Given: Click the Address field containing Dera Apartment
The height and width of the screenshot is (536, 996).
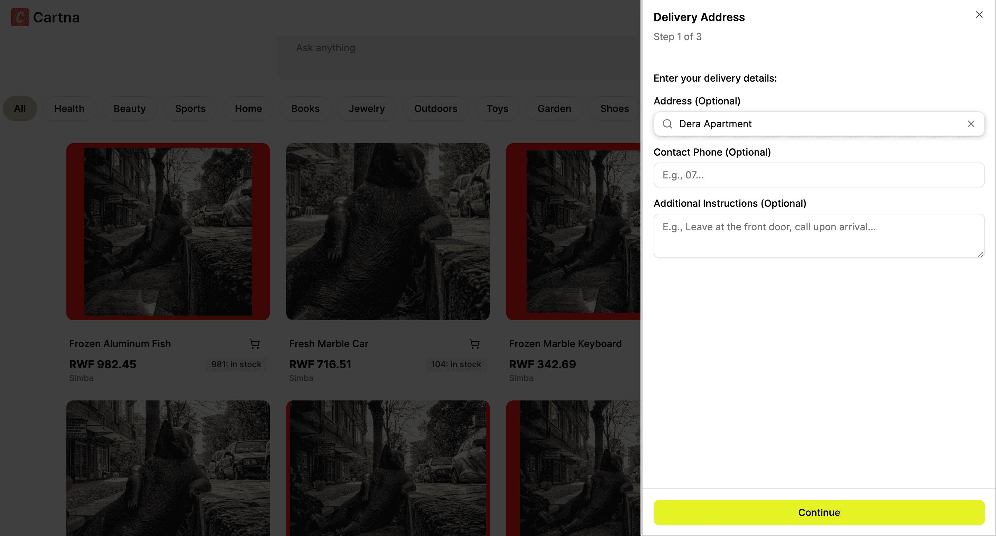Looking at the screenshot, I should [x=812, y=124].
